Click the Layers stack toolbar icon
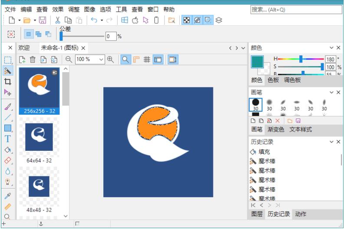This screenshot has width=344, height=229. 219,20
